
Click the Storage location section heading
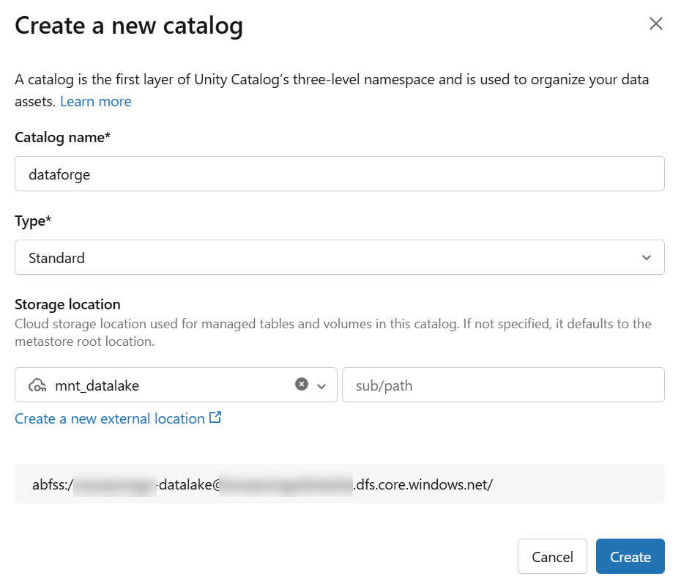point(67,304)
